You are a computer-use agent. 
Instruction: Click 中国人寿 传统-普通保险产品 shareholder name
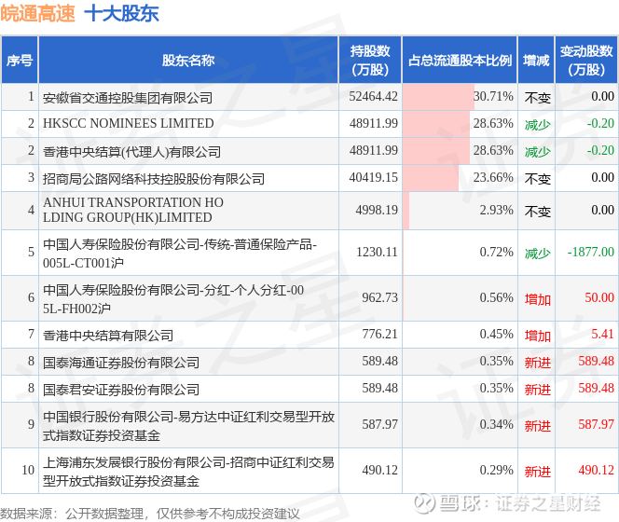coord(180,254)
